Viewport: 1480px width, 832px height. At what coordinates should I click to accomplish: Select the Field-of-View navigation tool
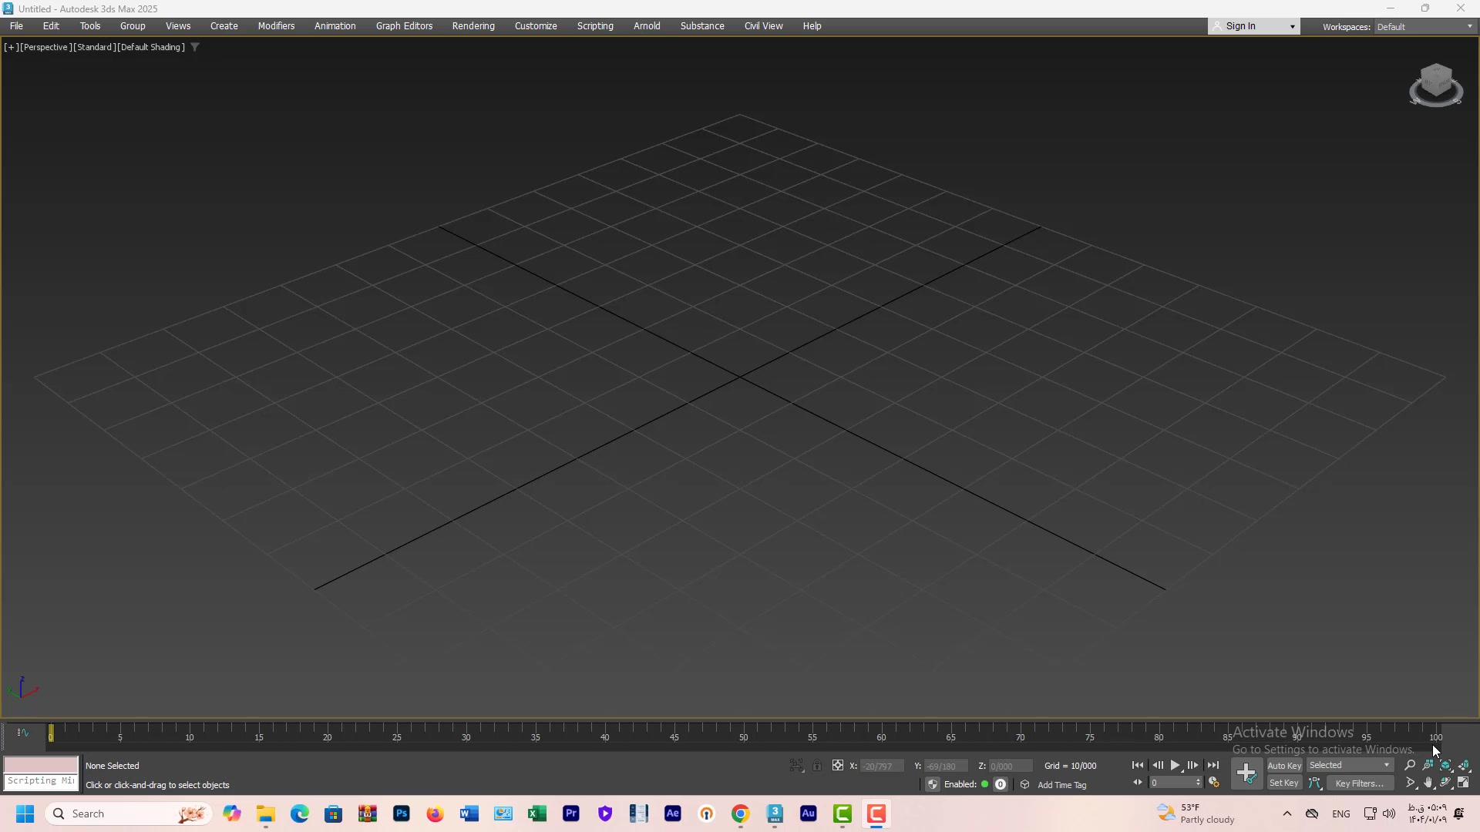point(1411,783)
